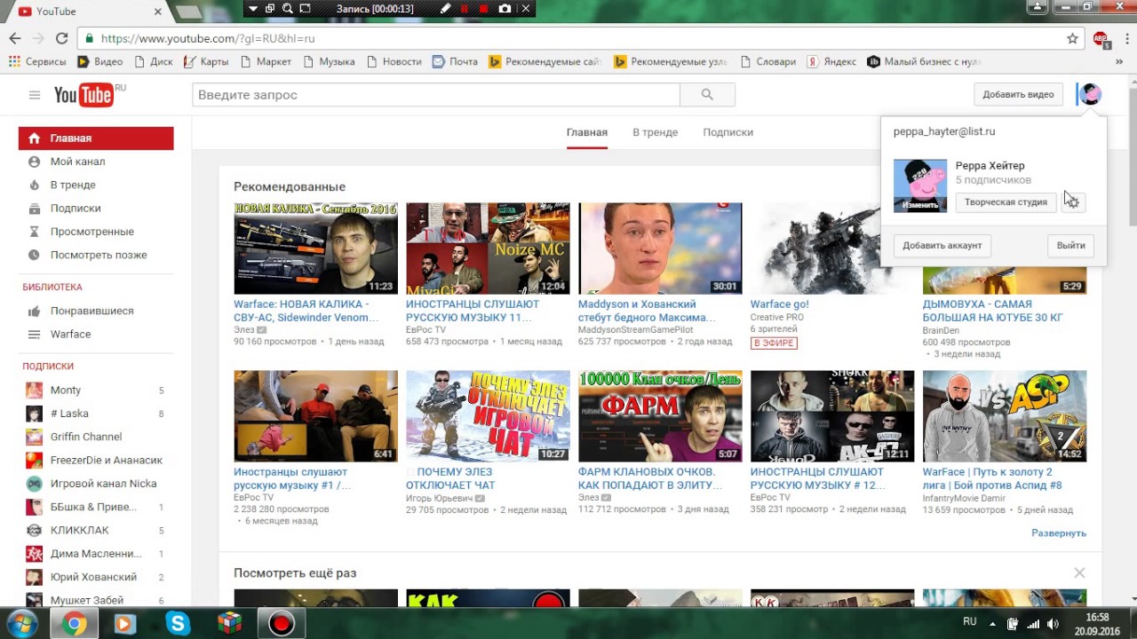
Task: Switch to the 'Главная' tab
Action: coord(587,132)
